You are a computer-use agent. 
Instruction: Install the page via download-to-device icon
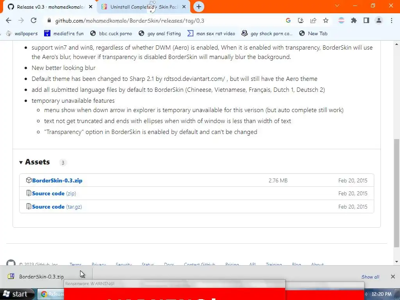click(x=300, y=20)
